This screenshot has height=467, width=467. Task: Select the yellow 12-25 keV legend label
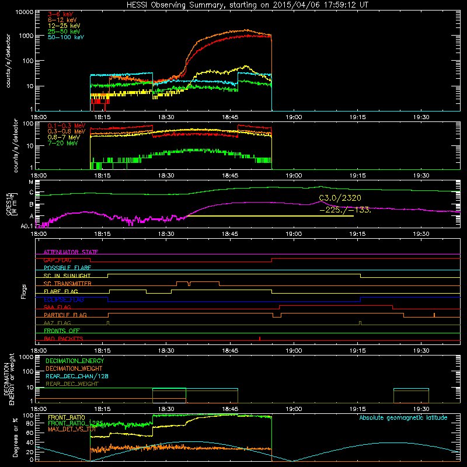64,26
